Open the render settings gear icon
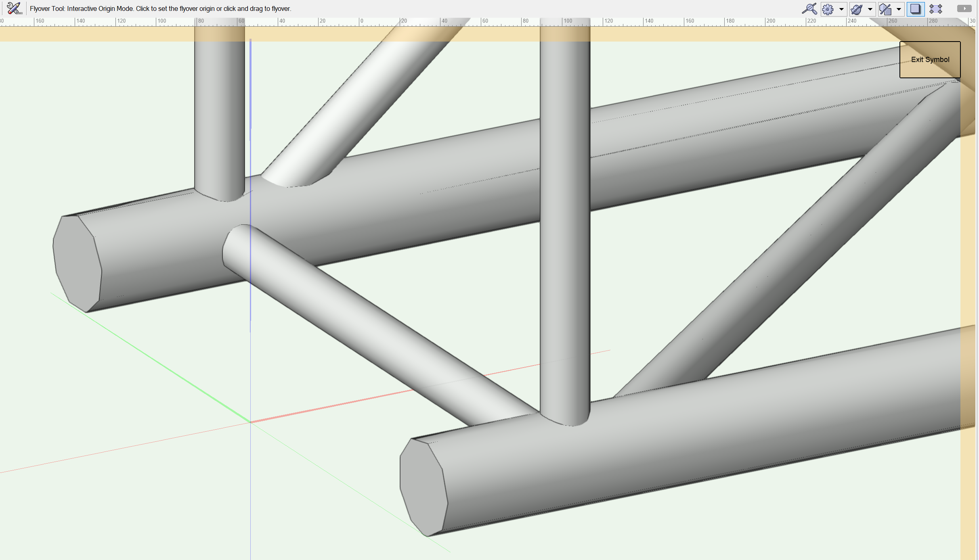The height and width of the screenshot is (560, 979). (x=828, y=9)
